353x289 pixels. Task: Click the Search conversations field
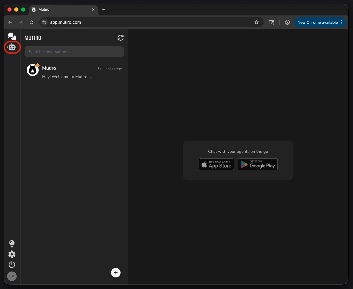(x=74, y=52)
